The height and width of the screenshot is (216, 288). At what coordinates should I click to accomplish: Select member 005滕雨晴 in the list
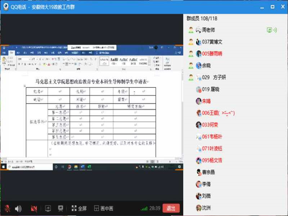(x=212, y=54)
